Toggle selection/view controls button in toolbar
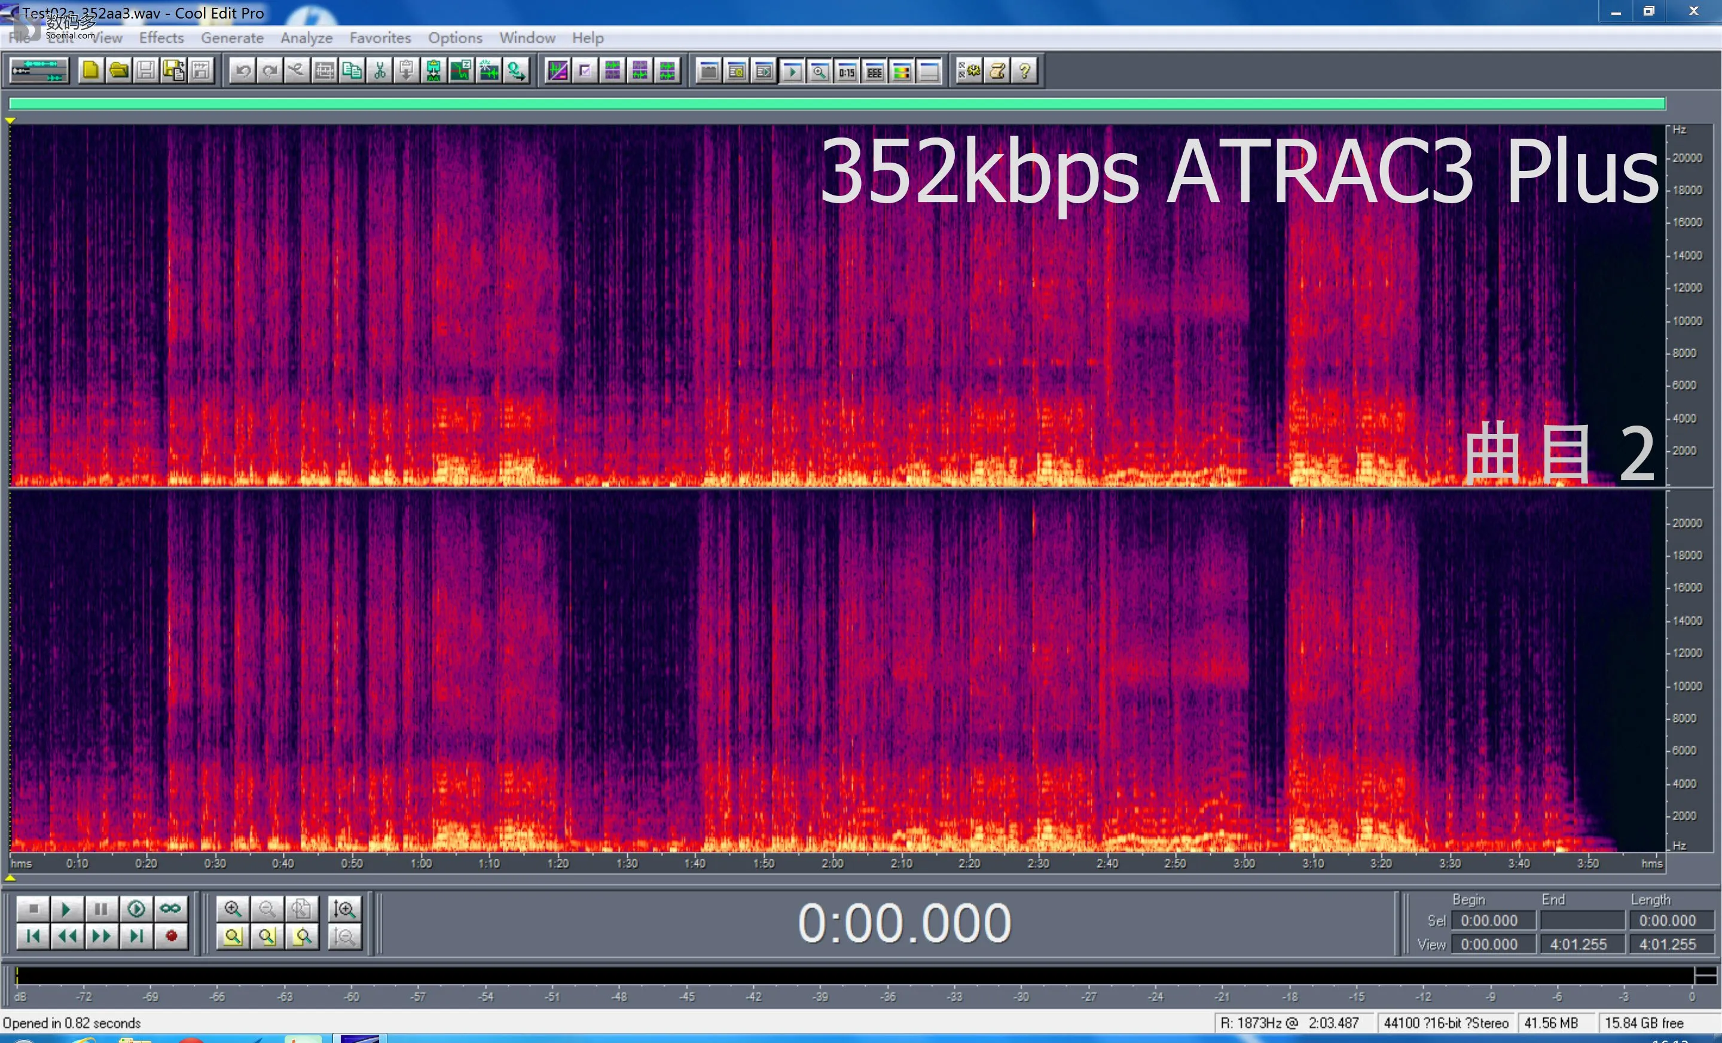This screenshot has height=1043, width=1722. click(874, 71)
